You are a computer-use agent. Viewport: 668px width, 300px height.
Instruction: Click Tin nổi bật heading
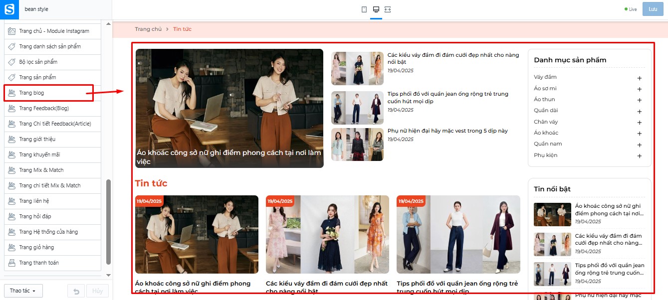click(x=552, y=189)
